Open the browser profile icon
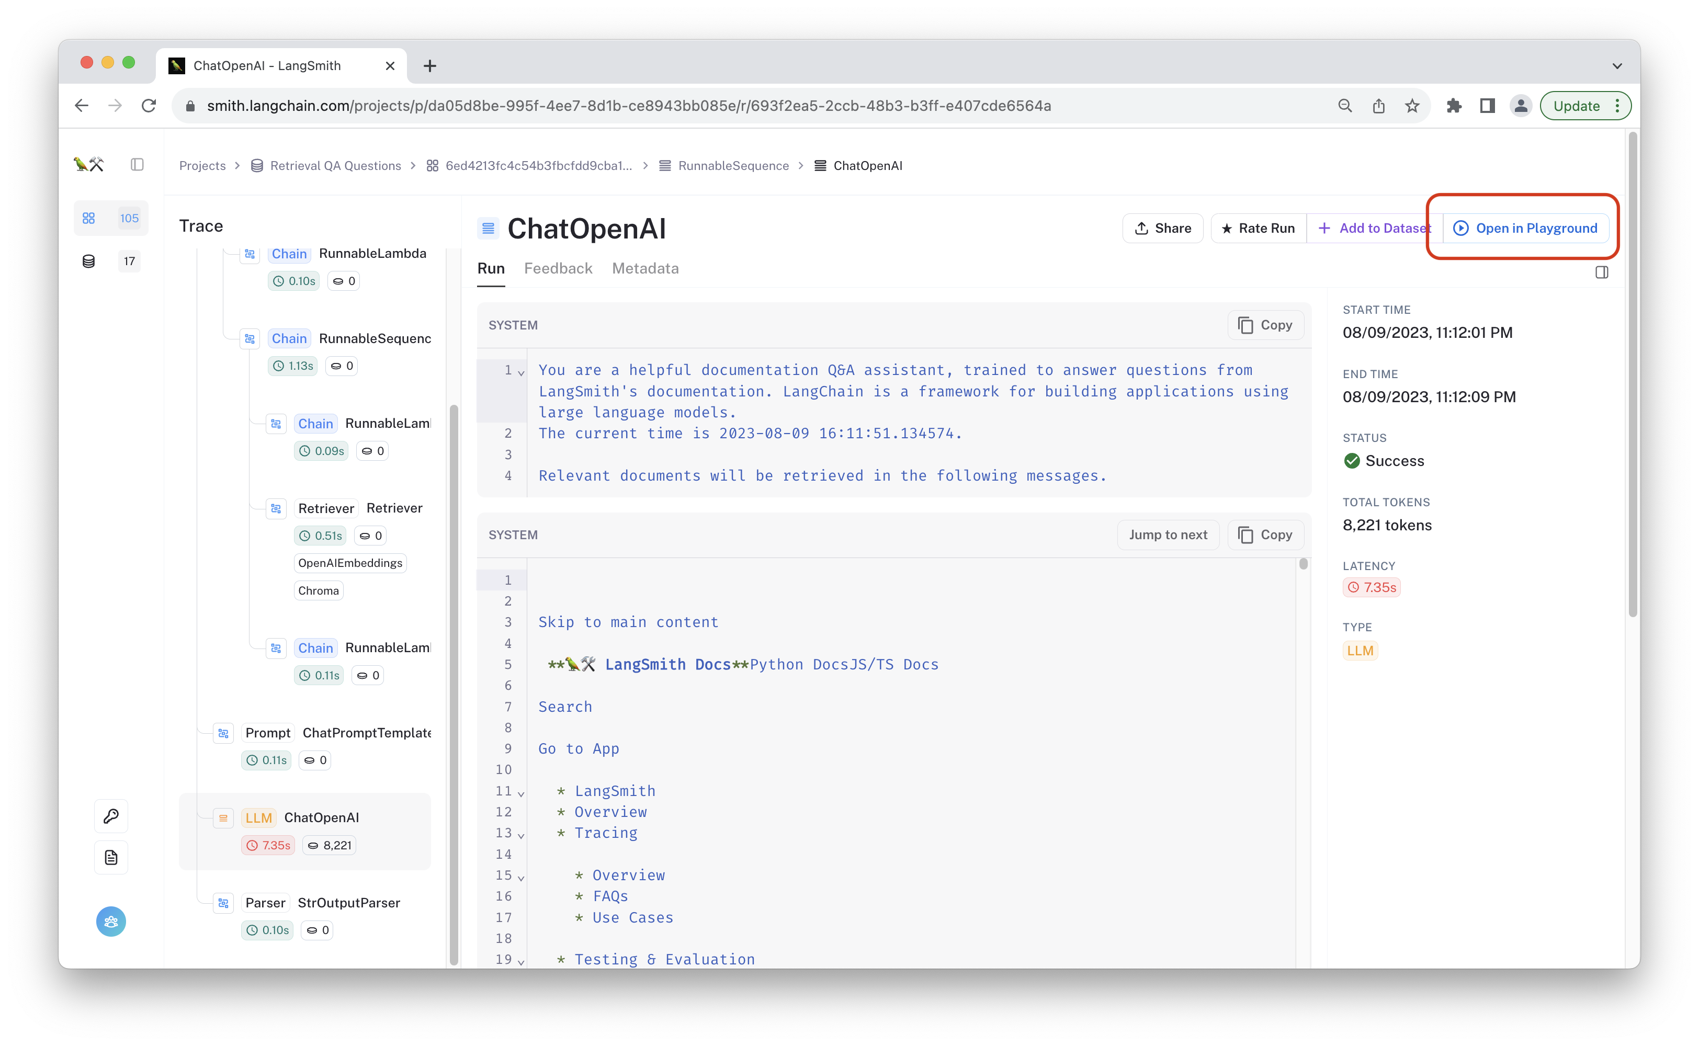 coord(1521,106)
